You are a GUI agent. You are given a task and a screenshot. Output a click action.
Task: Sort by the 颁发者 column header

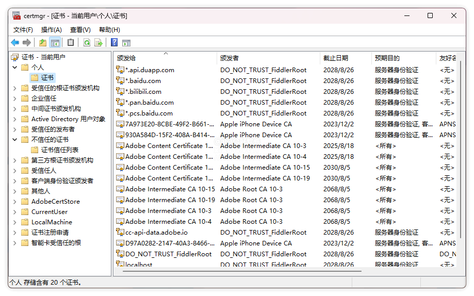click(x=230, y=58)
